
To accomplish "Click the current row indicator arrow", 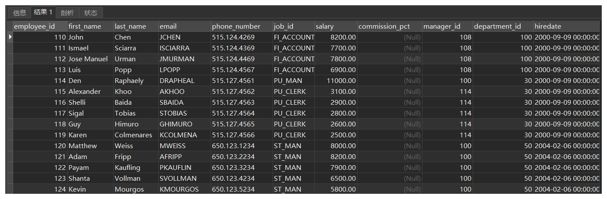I will click(10, 37).
